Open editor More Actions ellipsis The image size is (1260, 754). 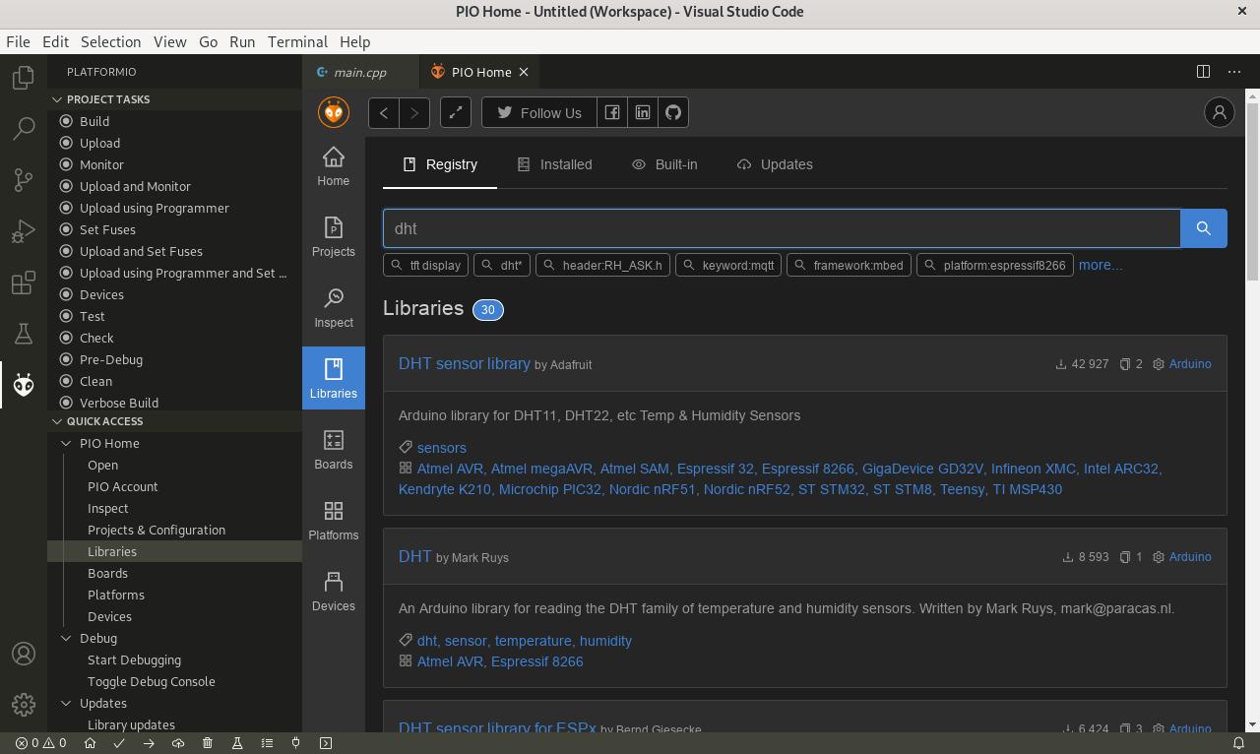pyautogui.click(x=1234, y=71)
